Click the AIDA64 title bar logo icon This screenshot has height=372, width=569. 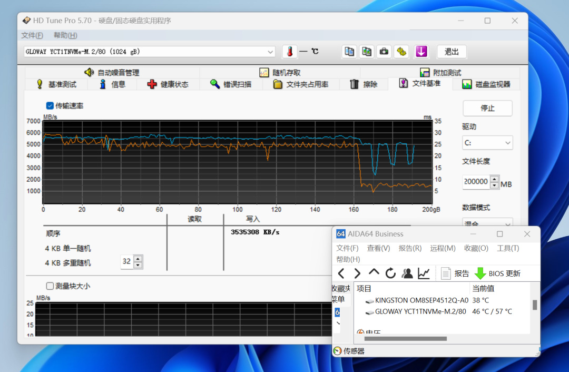click(340, 234)
